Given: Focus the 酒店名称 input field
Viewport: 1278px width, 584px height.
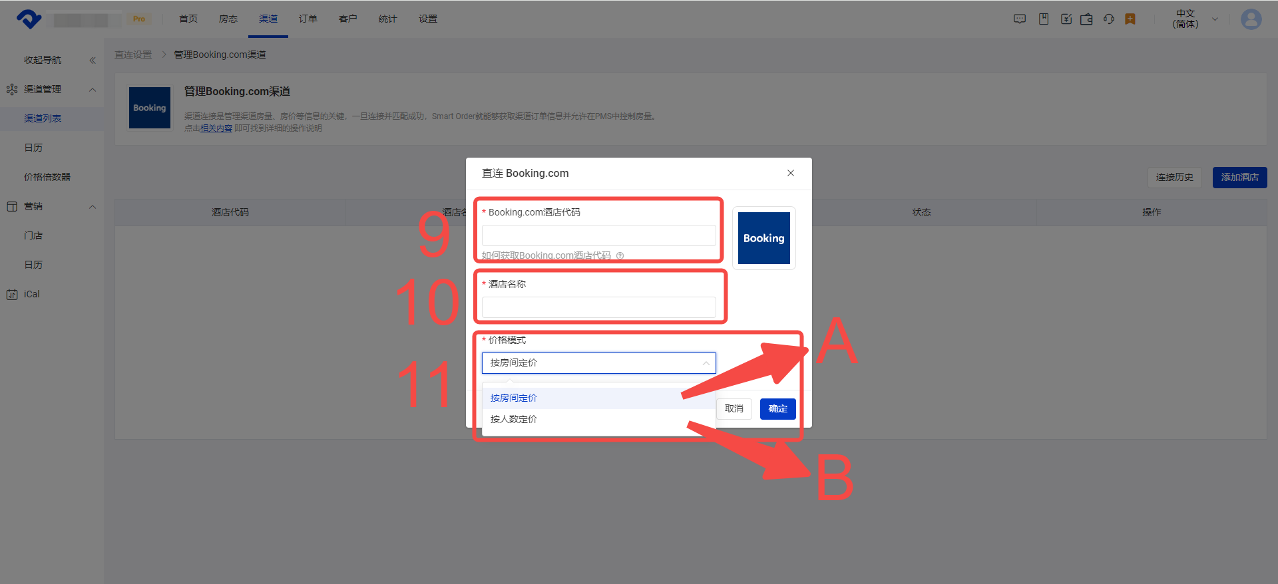Looking at the screenshot, I should [x=599, y=307].
